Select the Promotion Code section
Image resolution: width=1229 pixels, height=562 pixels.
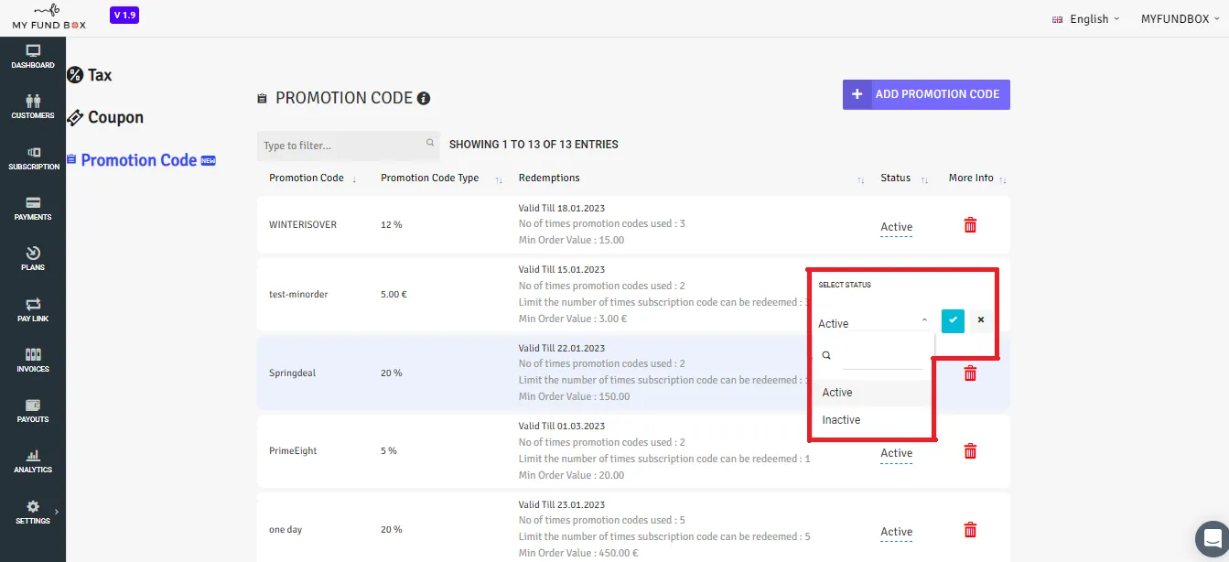[141, 160]
